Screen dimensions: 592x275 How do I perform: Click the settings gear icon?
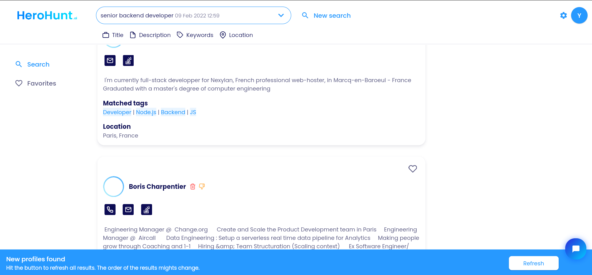click(563, 16)
